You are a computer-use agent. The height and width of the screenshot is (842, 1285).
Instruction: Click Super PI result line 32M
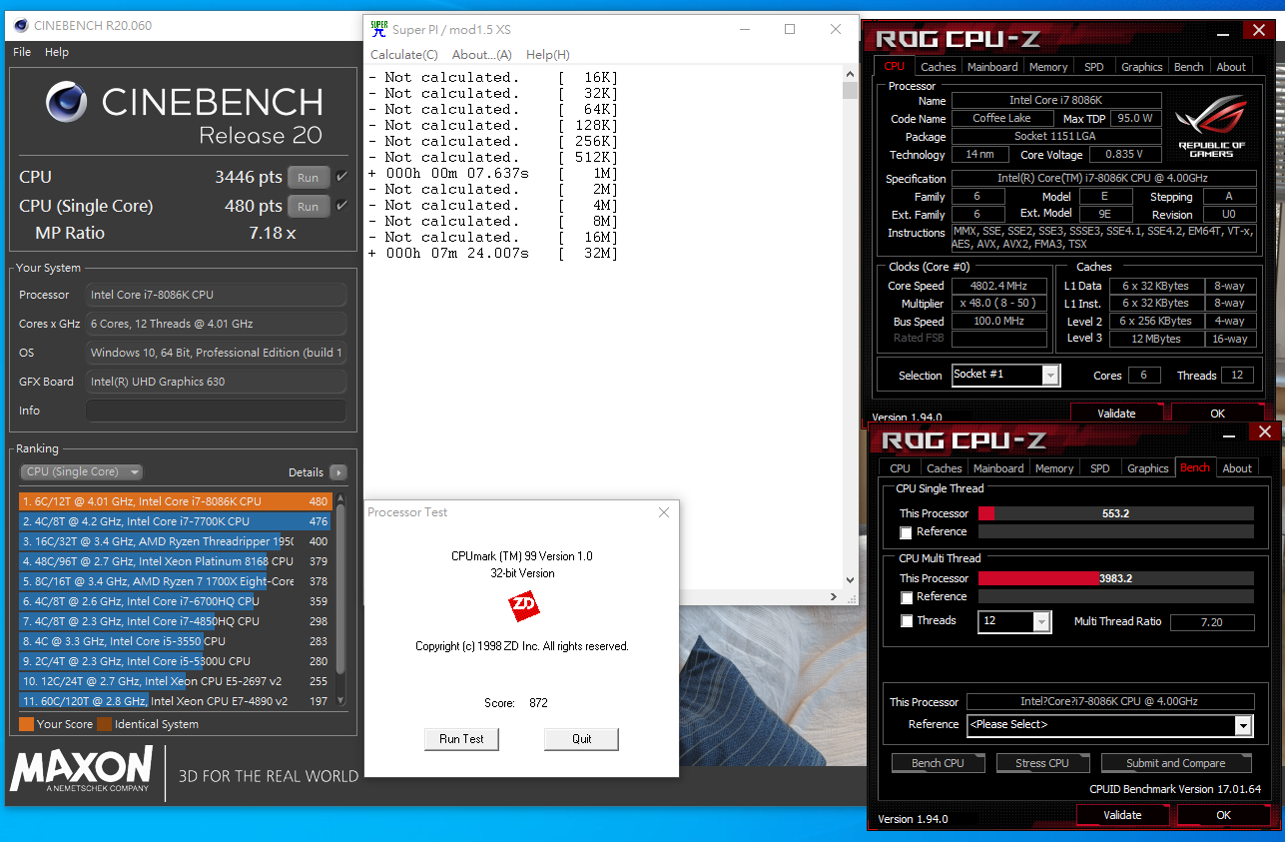(x=493, y=254)
